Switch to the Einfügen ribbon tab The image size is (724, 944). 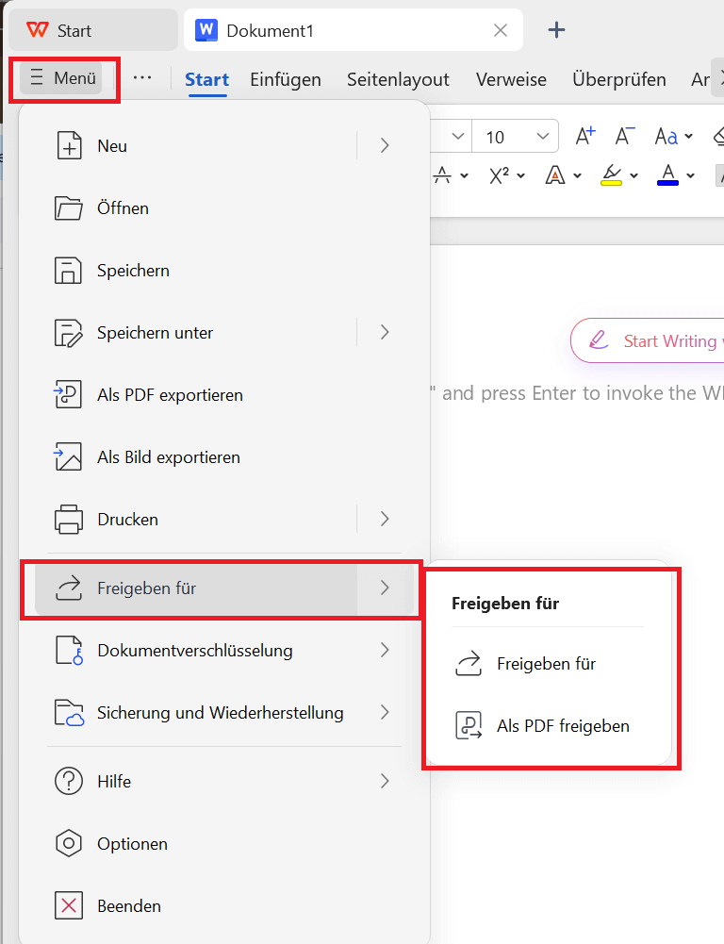click(x=286, y=79)
